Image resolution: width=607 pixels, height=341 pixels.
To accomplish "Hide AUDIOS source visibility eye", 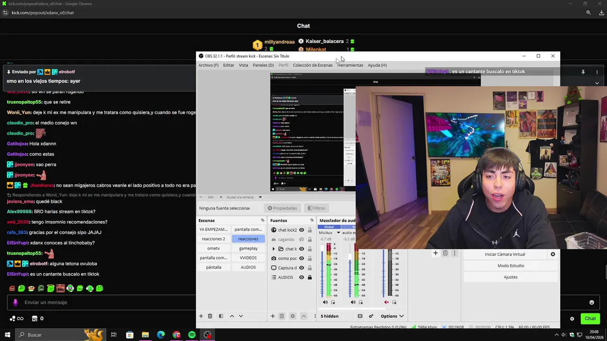I will (301, 277).
